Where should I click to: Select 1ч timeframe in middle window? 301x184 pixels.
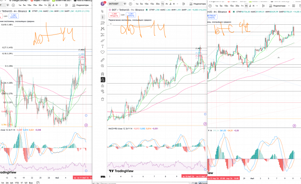(162, 4)
